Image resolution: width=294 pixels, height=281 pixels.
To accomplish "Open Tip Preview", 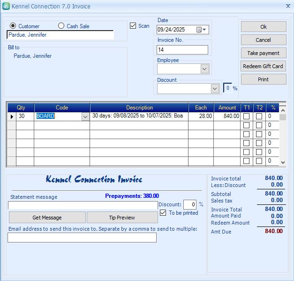I will coord(122,218).
